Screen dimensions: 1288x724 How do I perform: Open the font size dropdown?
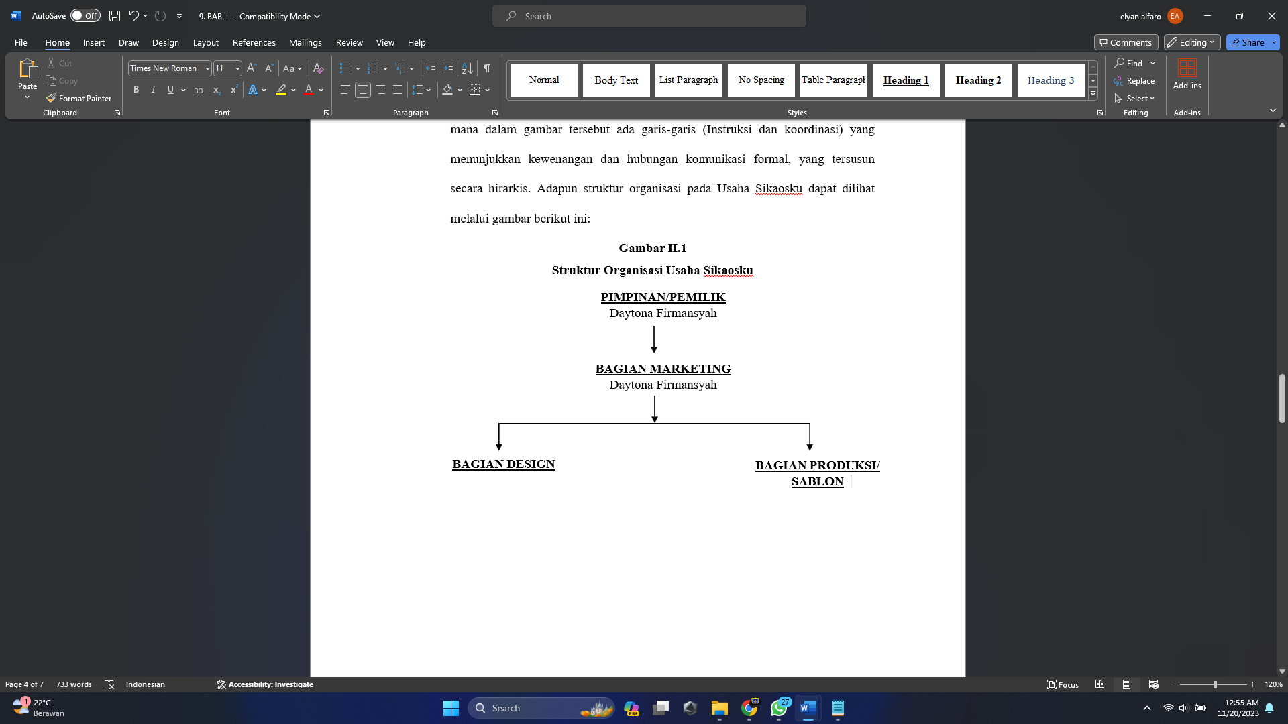(x=237, y=68)
